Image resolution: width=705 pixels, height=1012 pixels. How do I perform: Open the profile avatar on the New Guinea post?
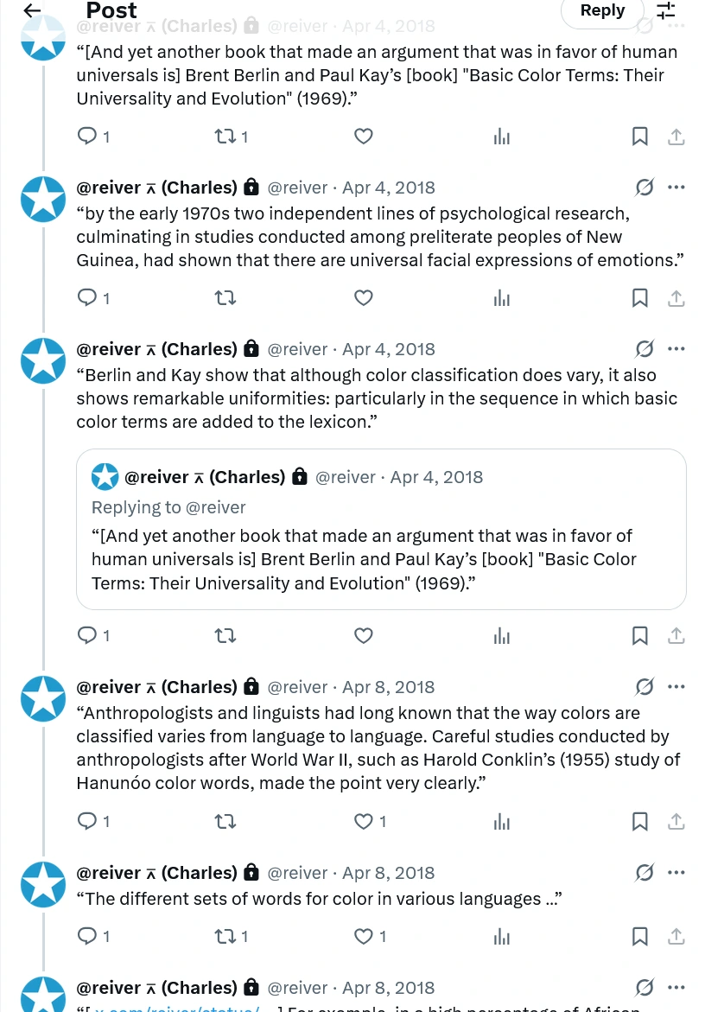point(43,199)
